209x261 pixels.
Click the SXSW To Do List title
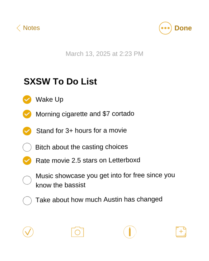point(60,82)
